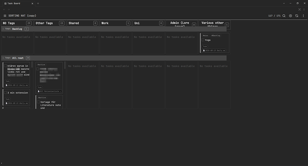
Task: Click the #Backlog tag on the Yoga card
Action: [216, 36]
